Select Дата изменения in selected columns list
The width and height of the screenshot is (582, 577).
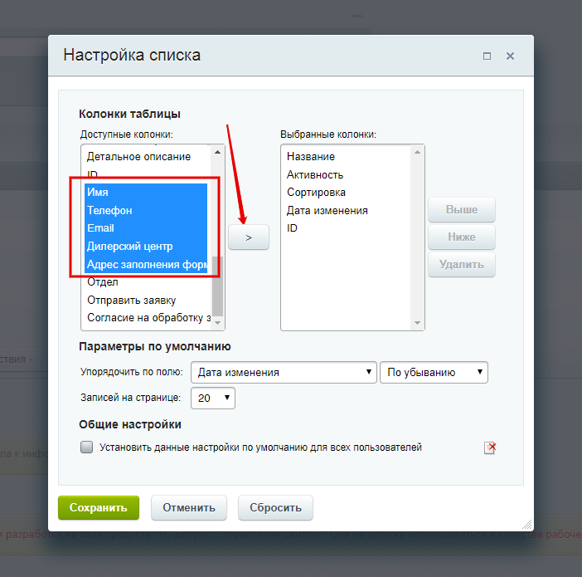click(x=347, y=210)
